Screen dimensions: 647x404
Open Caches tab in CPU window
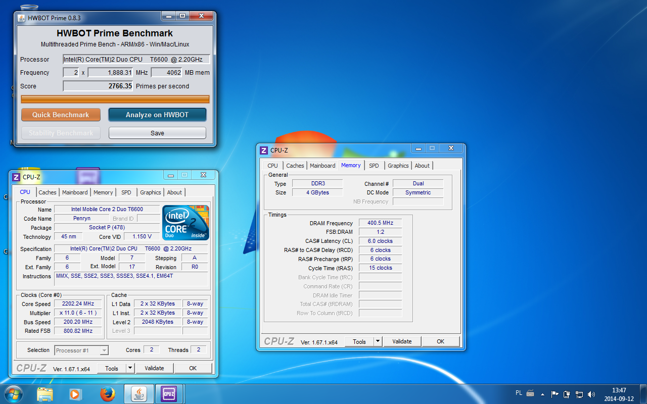point(48,192)
